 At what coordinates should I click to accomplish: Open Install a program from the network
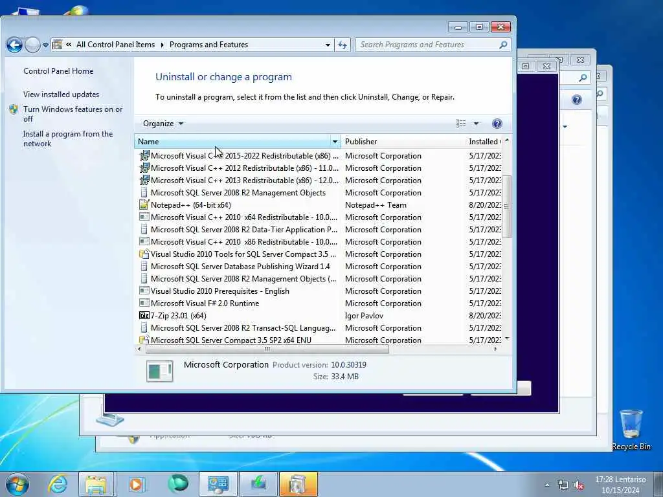(67, 138)
